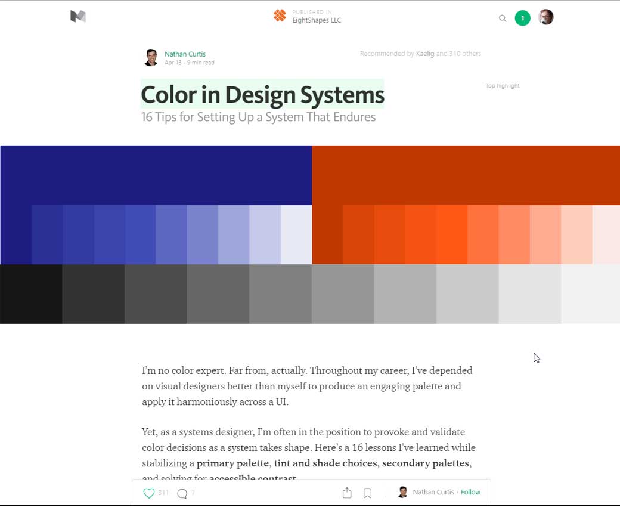Open Nathan Curtis author name link
620x507 pixels.
(185, 54)
